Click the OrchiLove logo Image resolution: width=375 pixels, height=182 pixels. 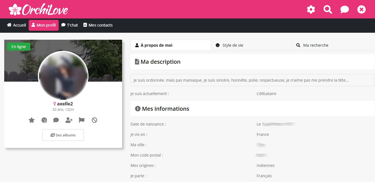(x=38, y=10)
